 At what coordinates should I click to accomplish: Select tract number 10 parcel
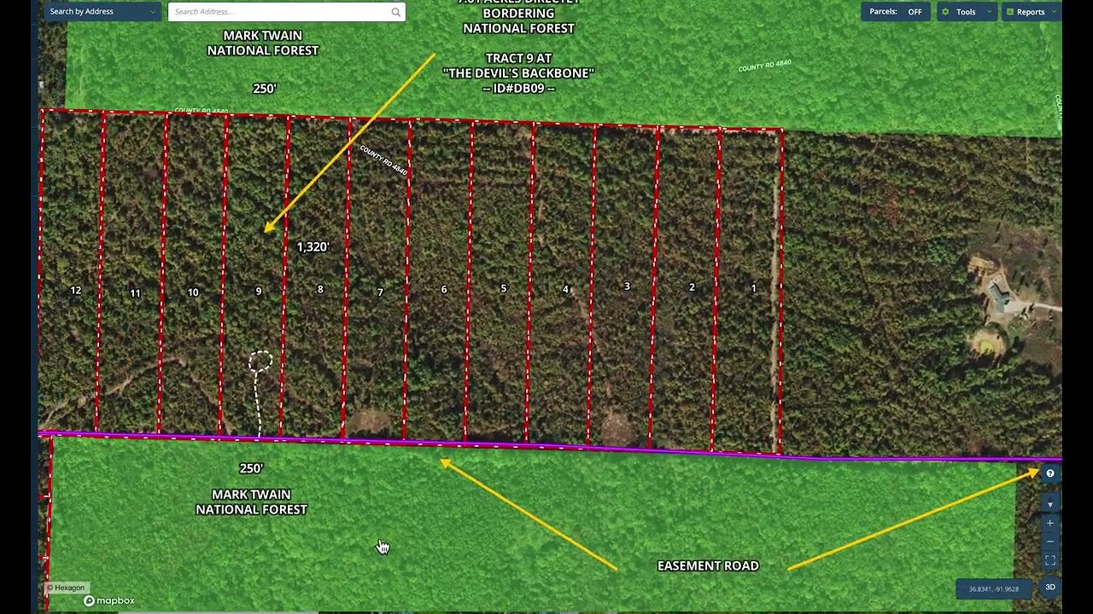pos(193,293)
